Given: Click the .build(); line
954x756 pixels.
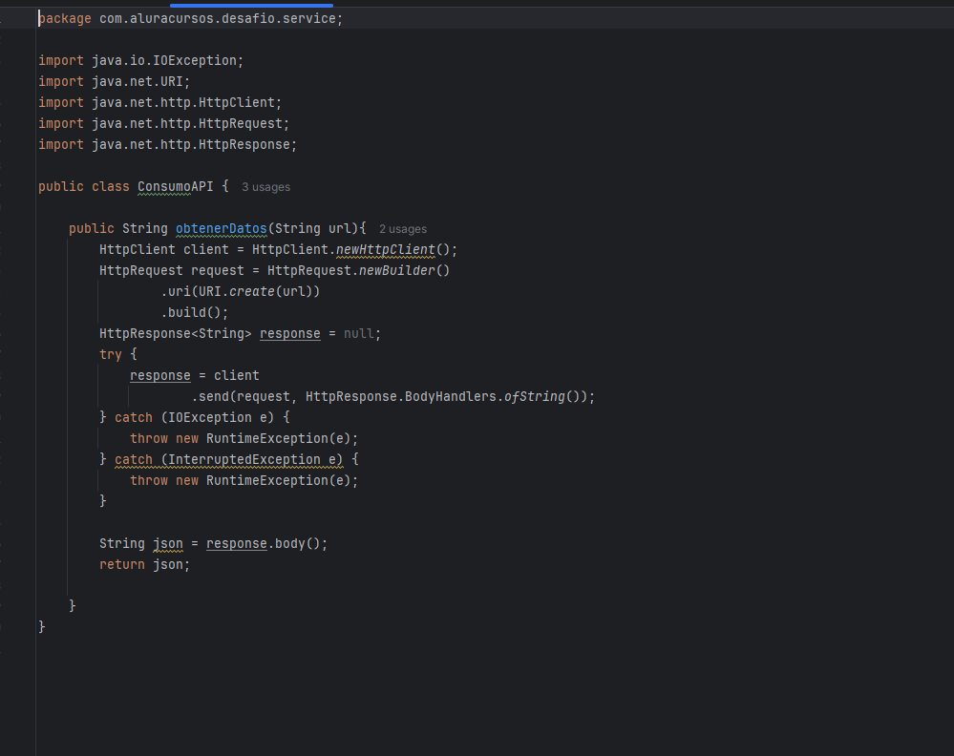Looking at the screenshot, I should (195, 313).
